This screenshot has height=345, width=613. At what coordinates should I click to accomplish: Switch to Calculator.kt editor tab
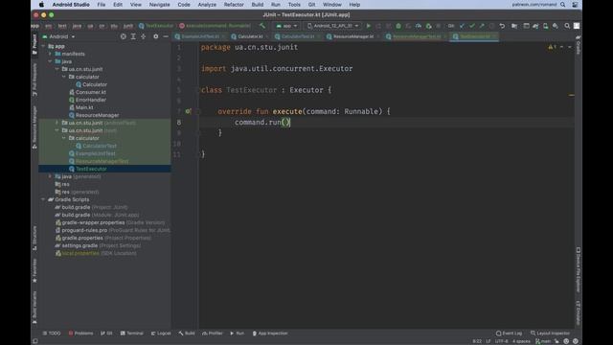coord(250,36)
